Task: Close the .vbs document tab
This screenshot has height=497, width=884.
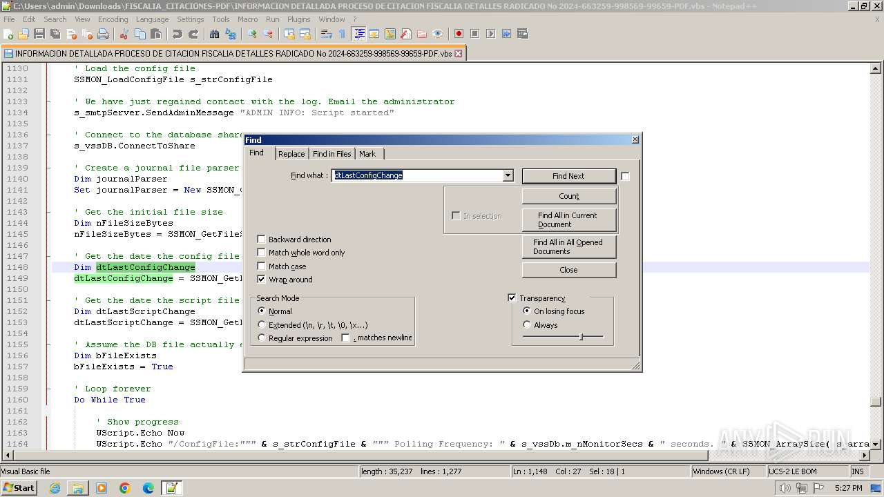Action: tap(458, 53)
